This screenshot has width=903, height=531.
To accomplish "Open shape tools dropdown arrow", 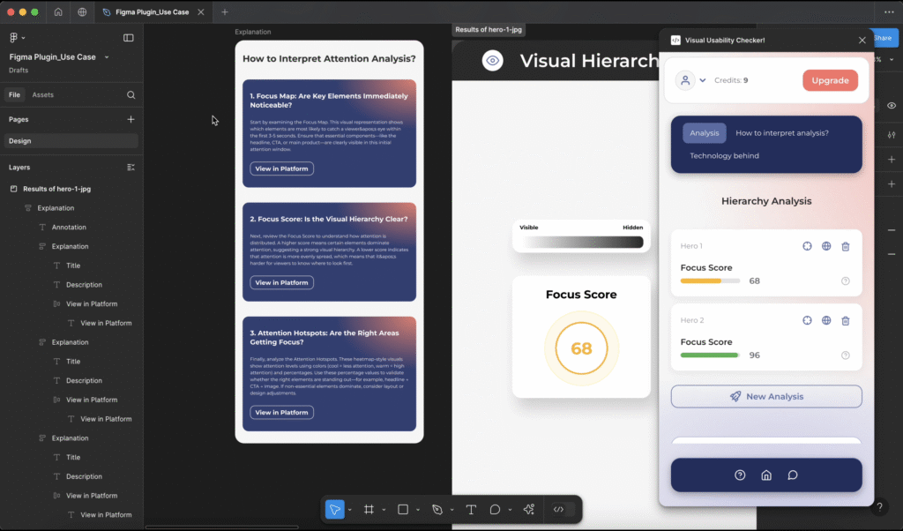I will (x=418, y=510).
